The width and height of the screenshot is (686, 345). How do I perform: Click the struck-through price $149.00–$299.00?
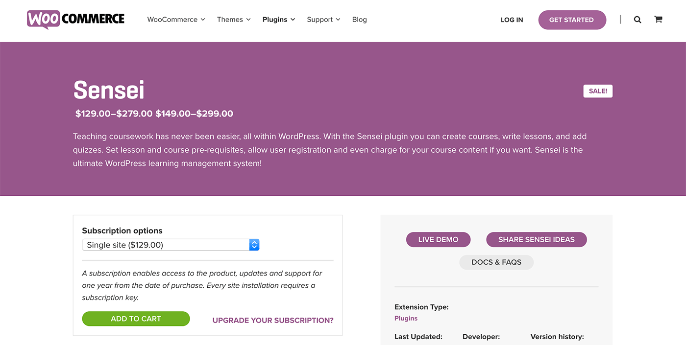coord(195,114)
